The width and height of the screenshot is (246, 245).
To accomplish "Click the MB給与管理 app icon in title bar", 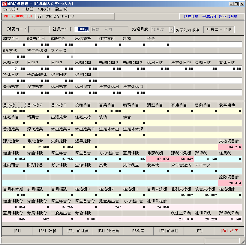I will (x=4, y=4).
